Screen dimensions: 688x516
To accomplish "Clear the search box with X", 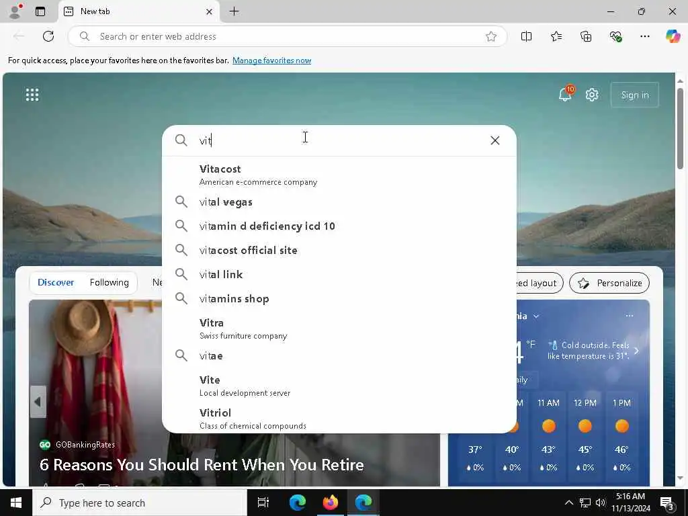I will [495, 140].
